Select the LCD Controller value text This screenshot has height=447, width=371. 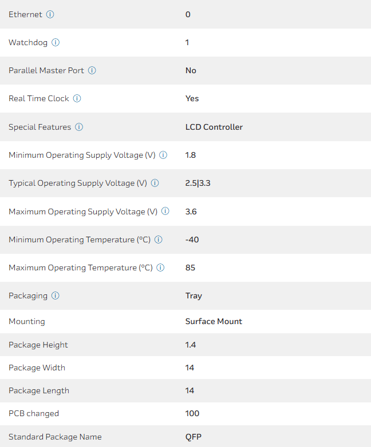coord(214,127)
